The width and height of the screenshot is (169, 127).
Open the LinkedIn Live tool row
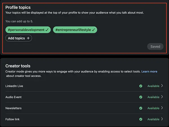click(84, 86)
